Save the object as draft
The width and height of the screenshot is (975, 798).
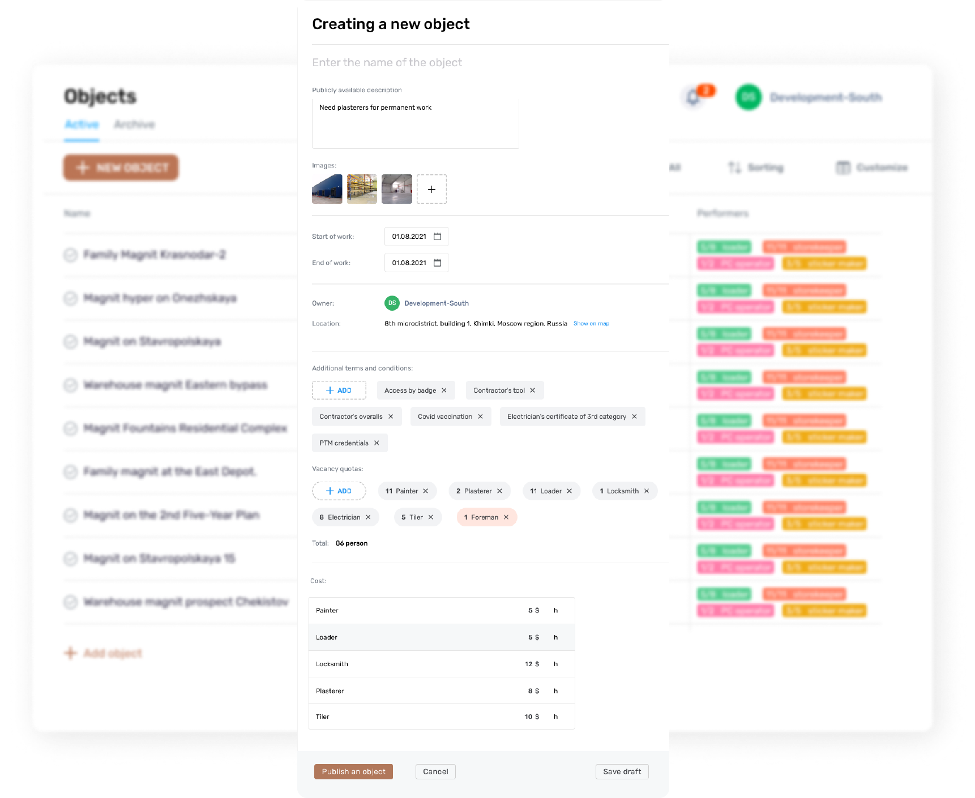pyautogui.click(x=622, y=771)
